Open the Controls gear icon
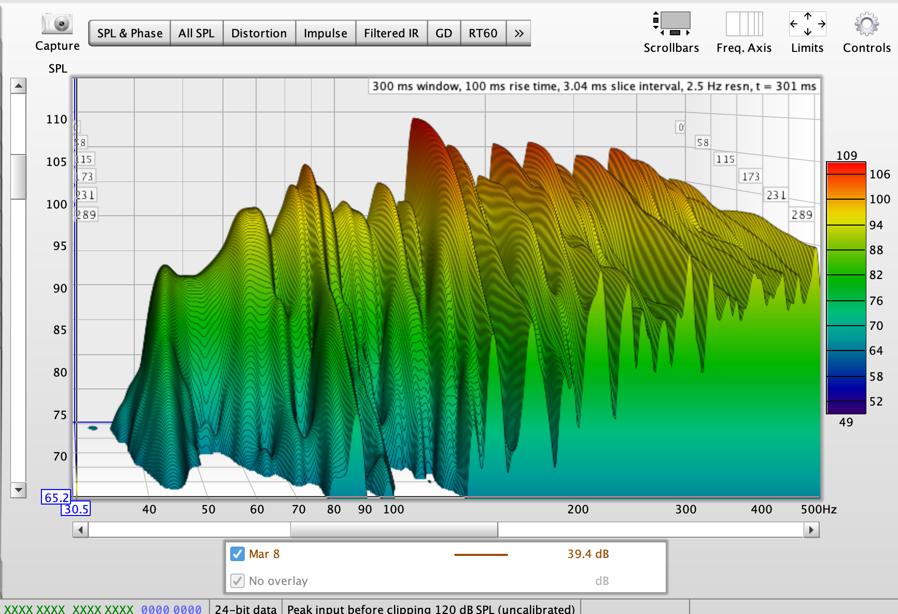Viewport: 898px width, 614px height. tap(866, 24)
